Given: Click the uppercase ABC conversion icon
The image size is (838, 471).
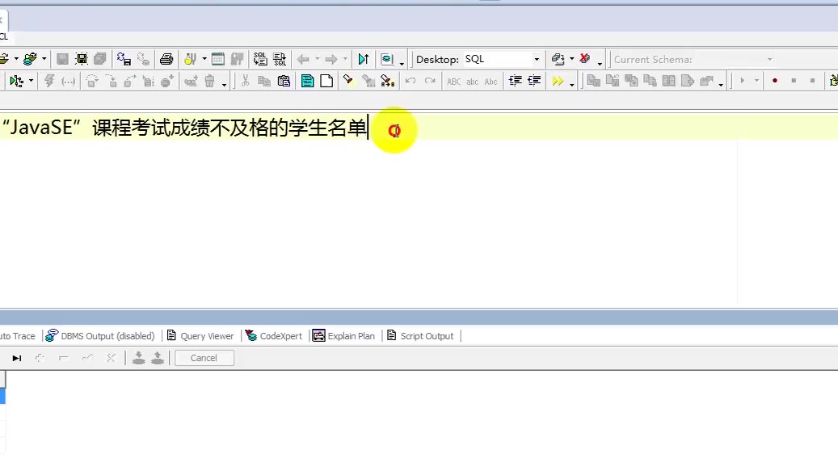Looking at the screenshot, I should coord(453,82).
